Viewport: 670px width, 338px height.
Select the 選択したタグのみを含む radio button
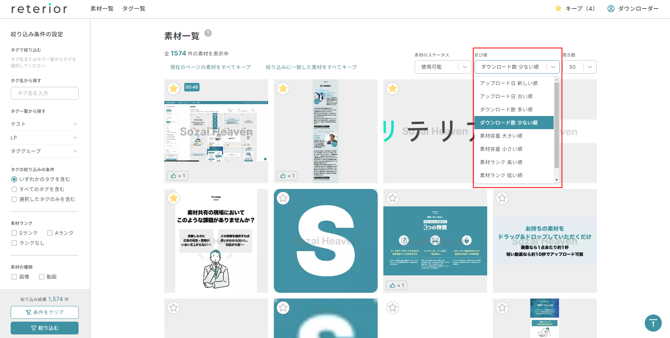tap(14, 199)
